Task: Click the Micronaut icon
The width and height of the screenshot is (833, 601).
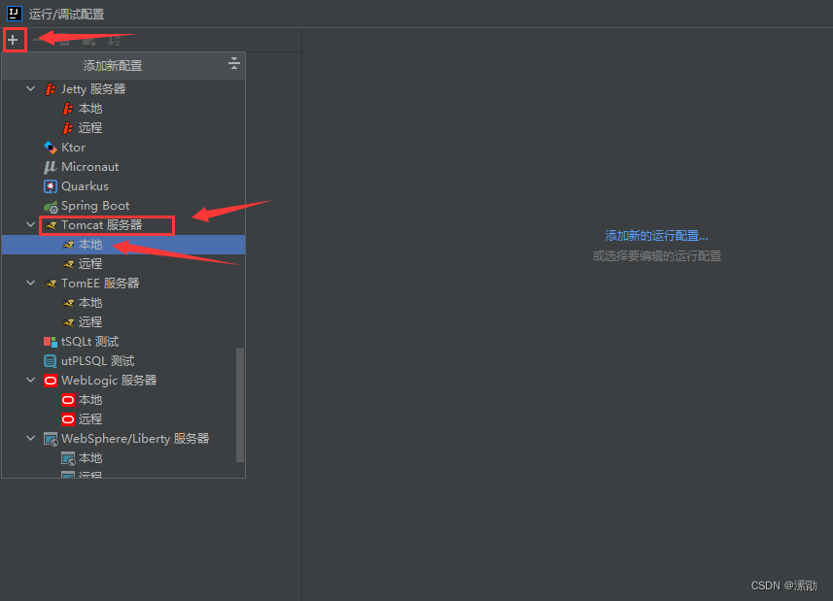Action: [x=51, y=167]
